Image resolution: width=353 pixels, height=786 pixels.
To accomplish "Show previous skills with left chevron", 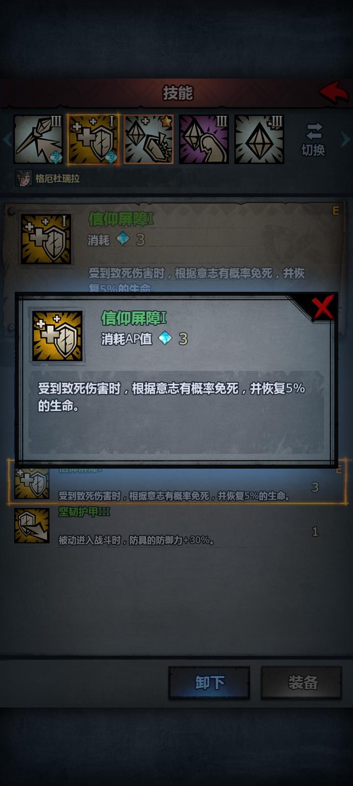I will [7, 140].
